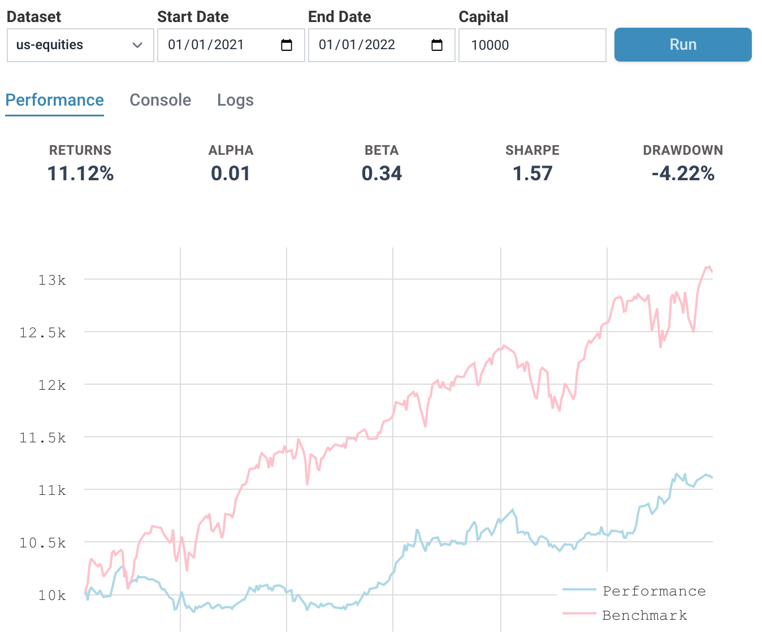Switch to the Logs tab
Image resolution: width=762 pixels, height=635 pixels.
coord(235,100)
